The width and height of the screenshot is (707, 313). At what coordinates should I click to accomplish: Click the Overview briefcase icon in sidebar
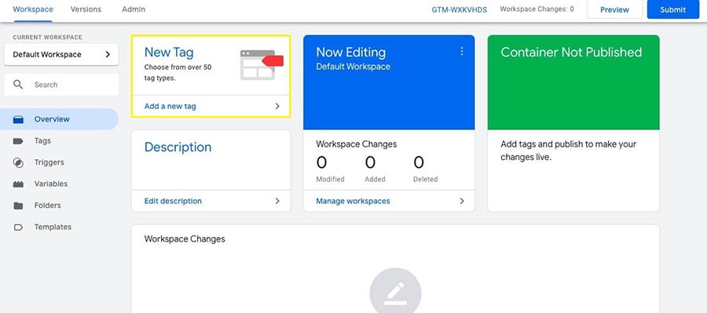[18, 119]
